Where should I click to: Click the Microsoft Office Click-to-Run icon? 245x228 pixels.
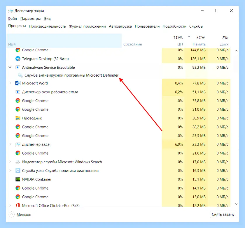coord(18,205)
